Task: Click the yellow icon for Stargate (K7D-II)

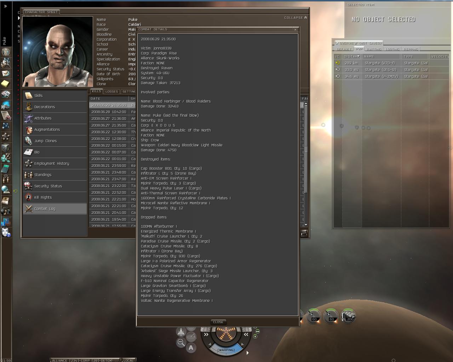Action: pyautogui.click(x=338, y=63)
